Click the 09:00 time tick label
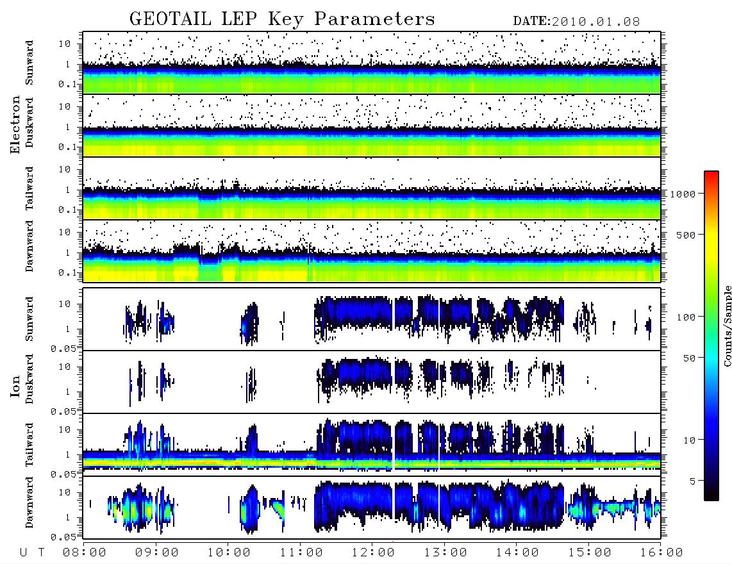 point(156,553)
